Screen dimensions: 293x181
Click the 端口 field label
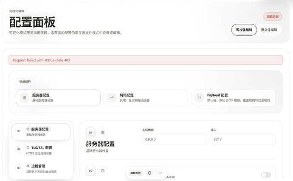click(x=214, y=130)
